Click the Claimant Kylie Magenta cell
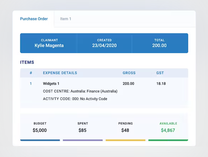 (x=49, y=43)
